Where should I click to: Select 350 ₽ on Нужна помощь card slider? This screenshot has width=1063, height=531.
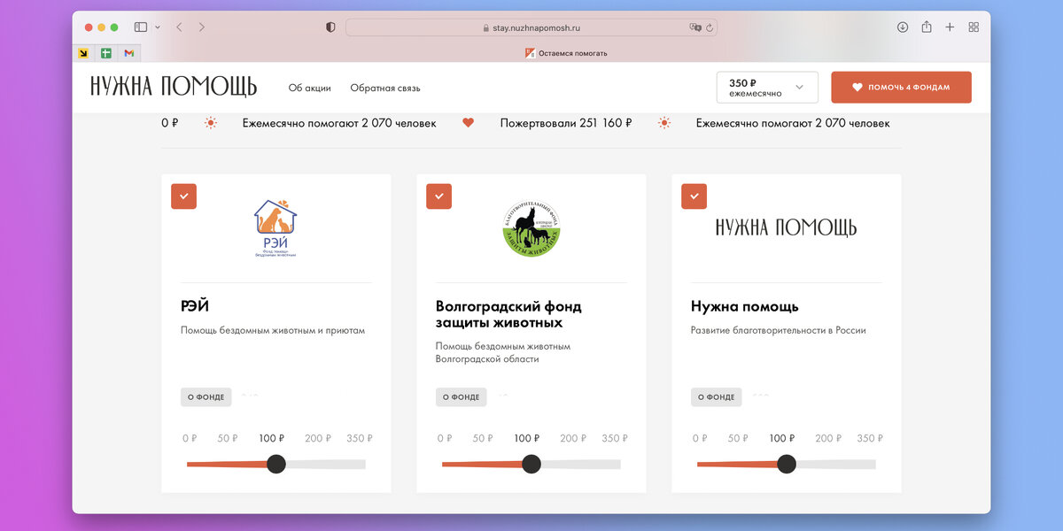pos(870,438)
